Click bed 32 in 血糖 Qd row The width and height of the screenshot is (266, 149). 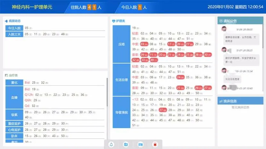click(35, 106)
